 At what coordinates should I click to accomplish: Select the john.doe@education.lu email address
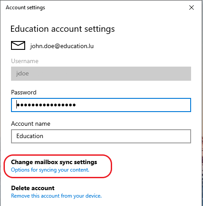point(62,46)
